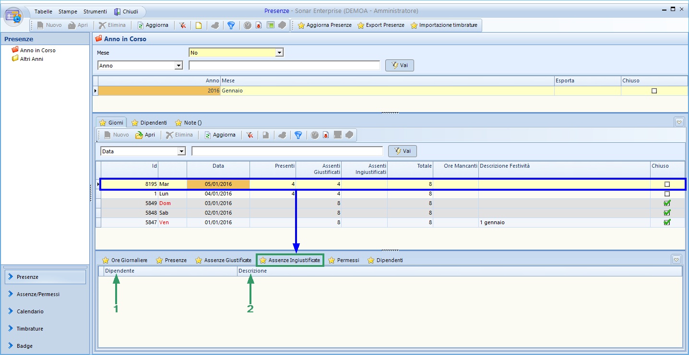689x355 pixels.
Task: Select the Altri Anni folder in tree
Action: pos(31,59)
